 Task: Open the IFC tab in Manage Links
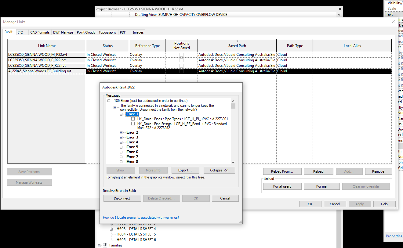20,32
